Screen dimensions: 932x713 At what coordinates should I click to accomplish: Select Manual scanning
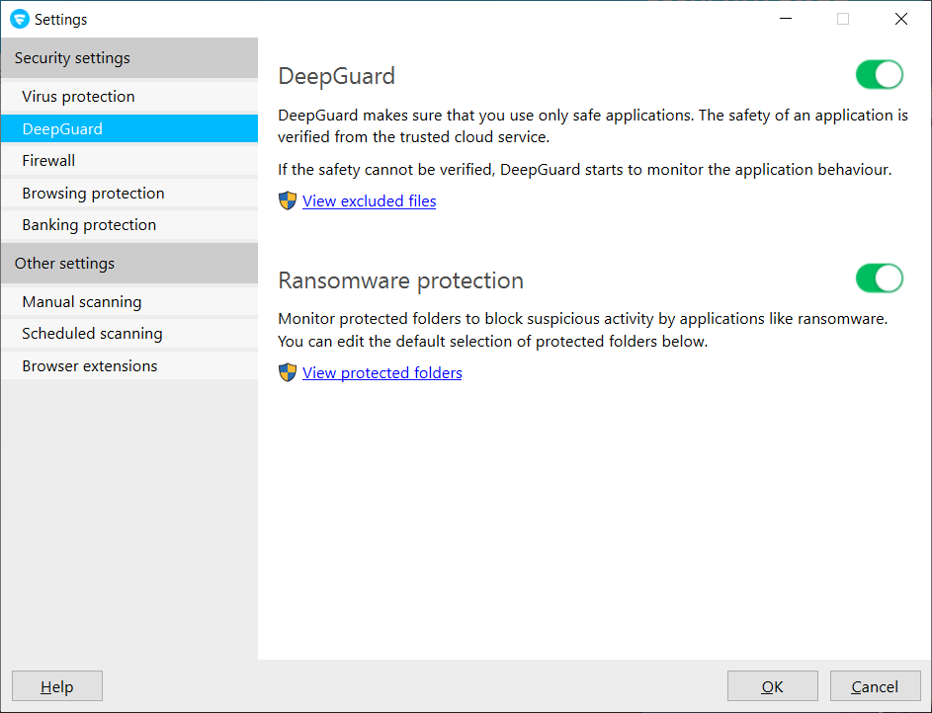coord(83,301)
